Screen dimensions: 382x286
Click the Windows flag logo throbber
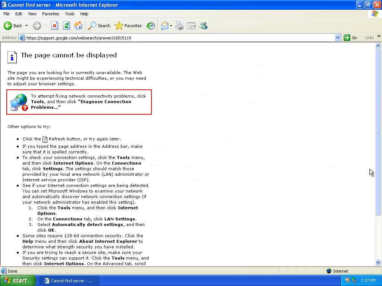(375, 14)
